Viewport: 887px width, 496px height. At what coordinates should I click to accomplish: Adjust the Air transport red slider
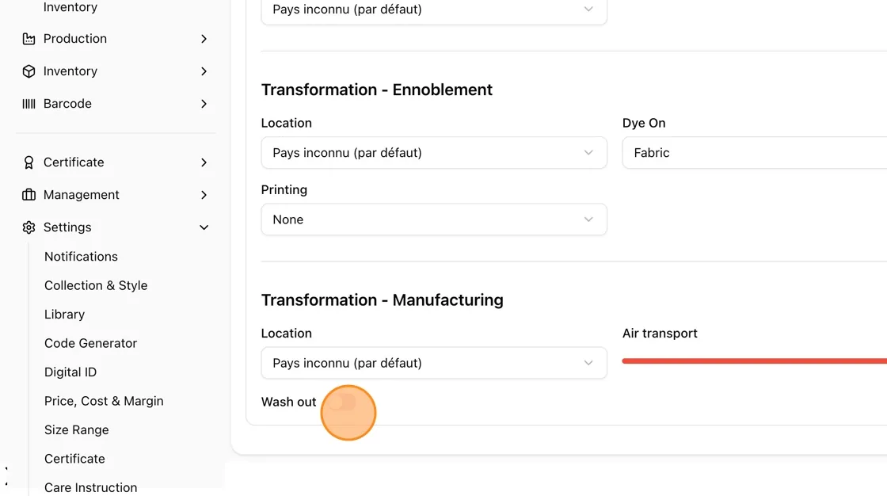click(755, 361)
